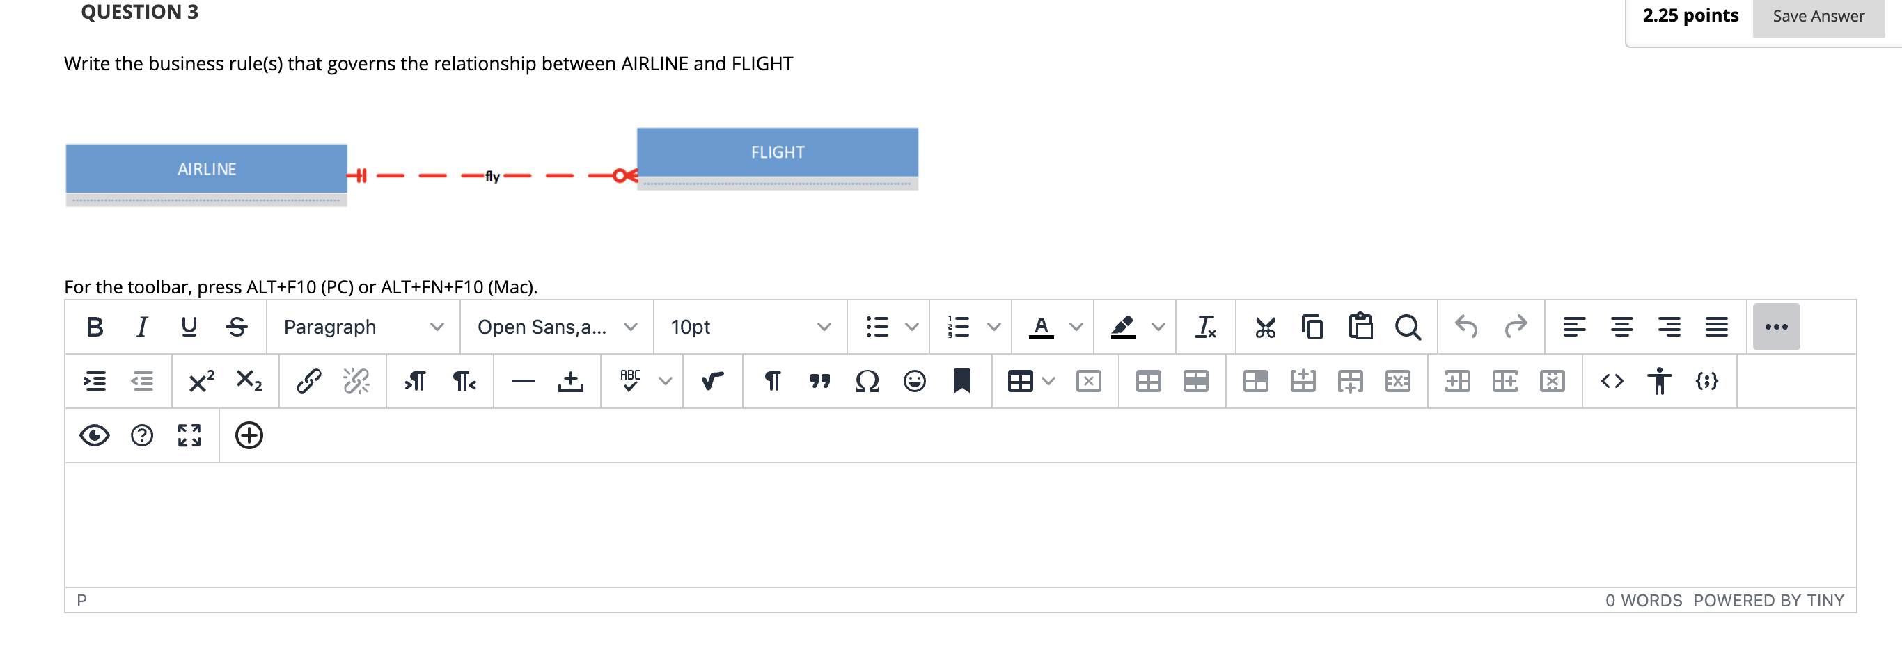1902x648 pixels.
Task: Toggle subscript formatting
Action: pyautogui.click(x=249, y=381)
